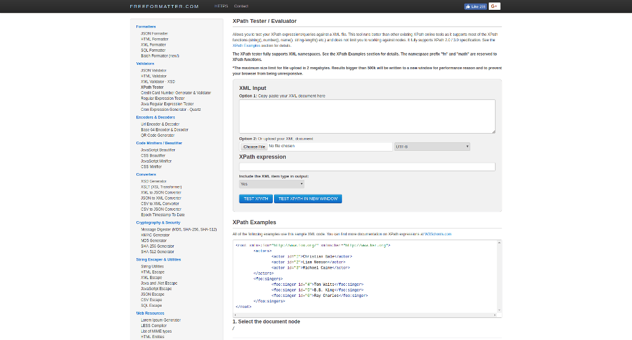Open the Contact menu item
632x340 pixels.
(241, 6)
